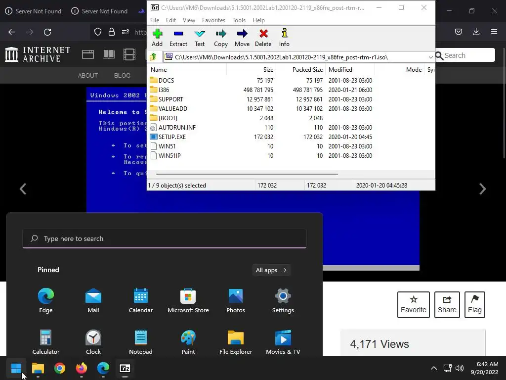The image size is (506, 380).
Task: Open the File menu in 7-Zip
Action: 155,20
